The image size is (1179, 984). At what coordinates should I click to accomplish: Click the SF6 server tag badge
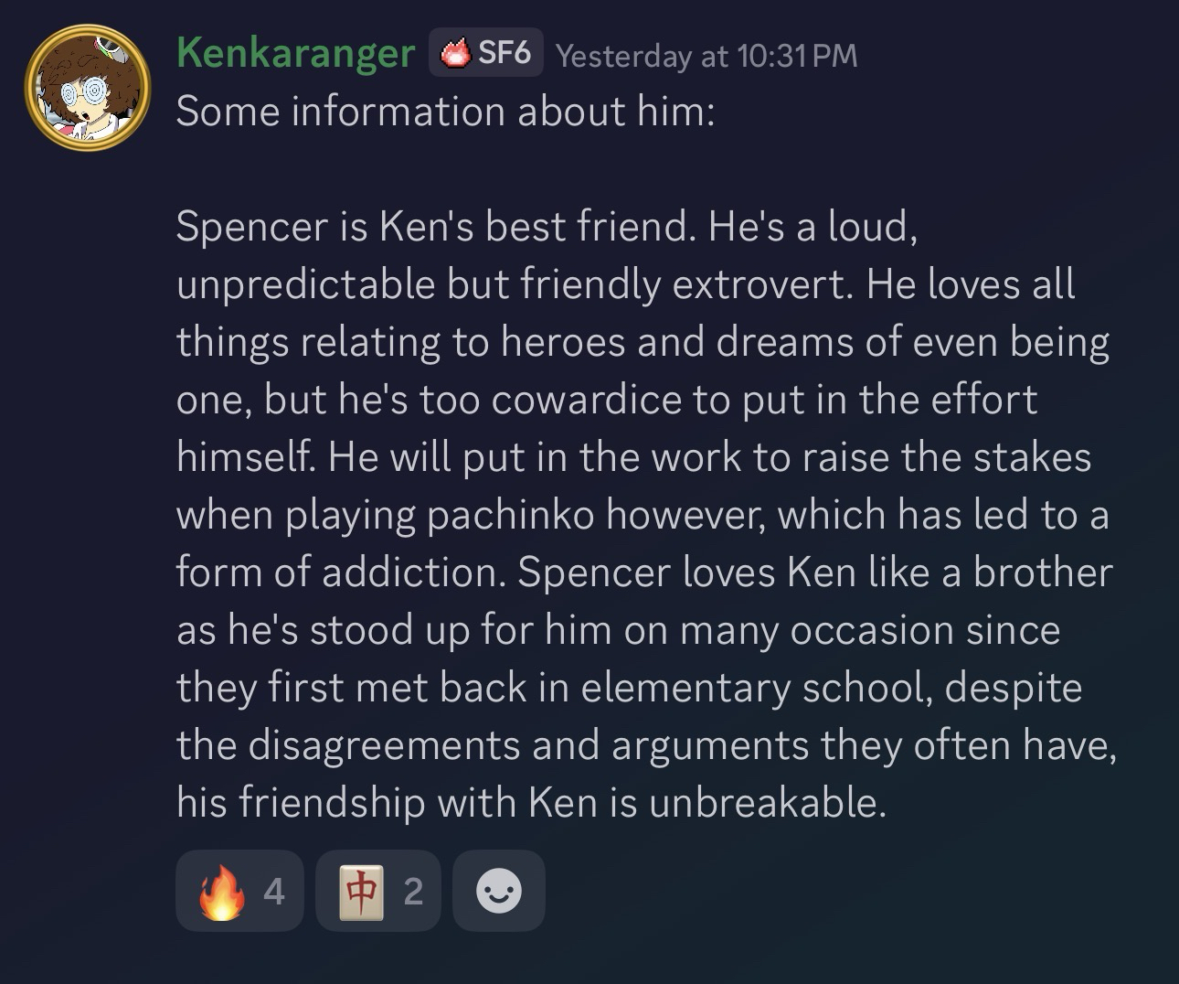[x=486, y=53]
